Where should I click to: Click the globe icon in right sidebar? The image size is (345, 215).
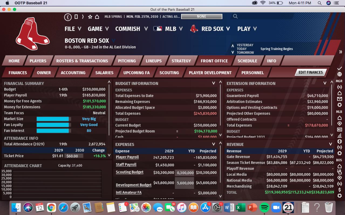340,74
